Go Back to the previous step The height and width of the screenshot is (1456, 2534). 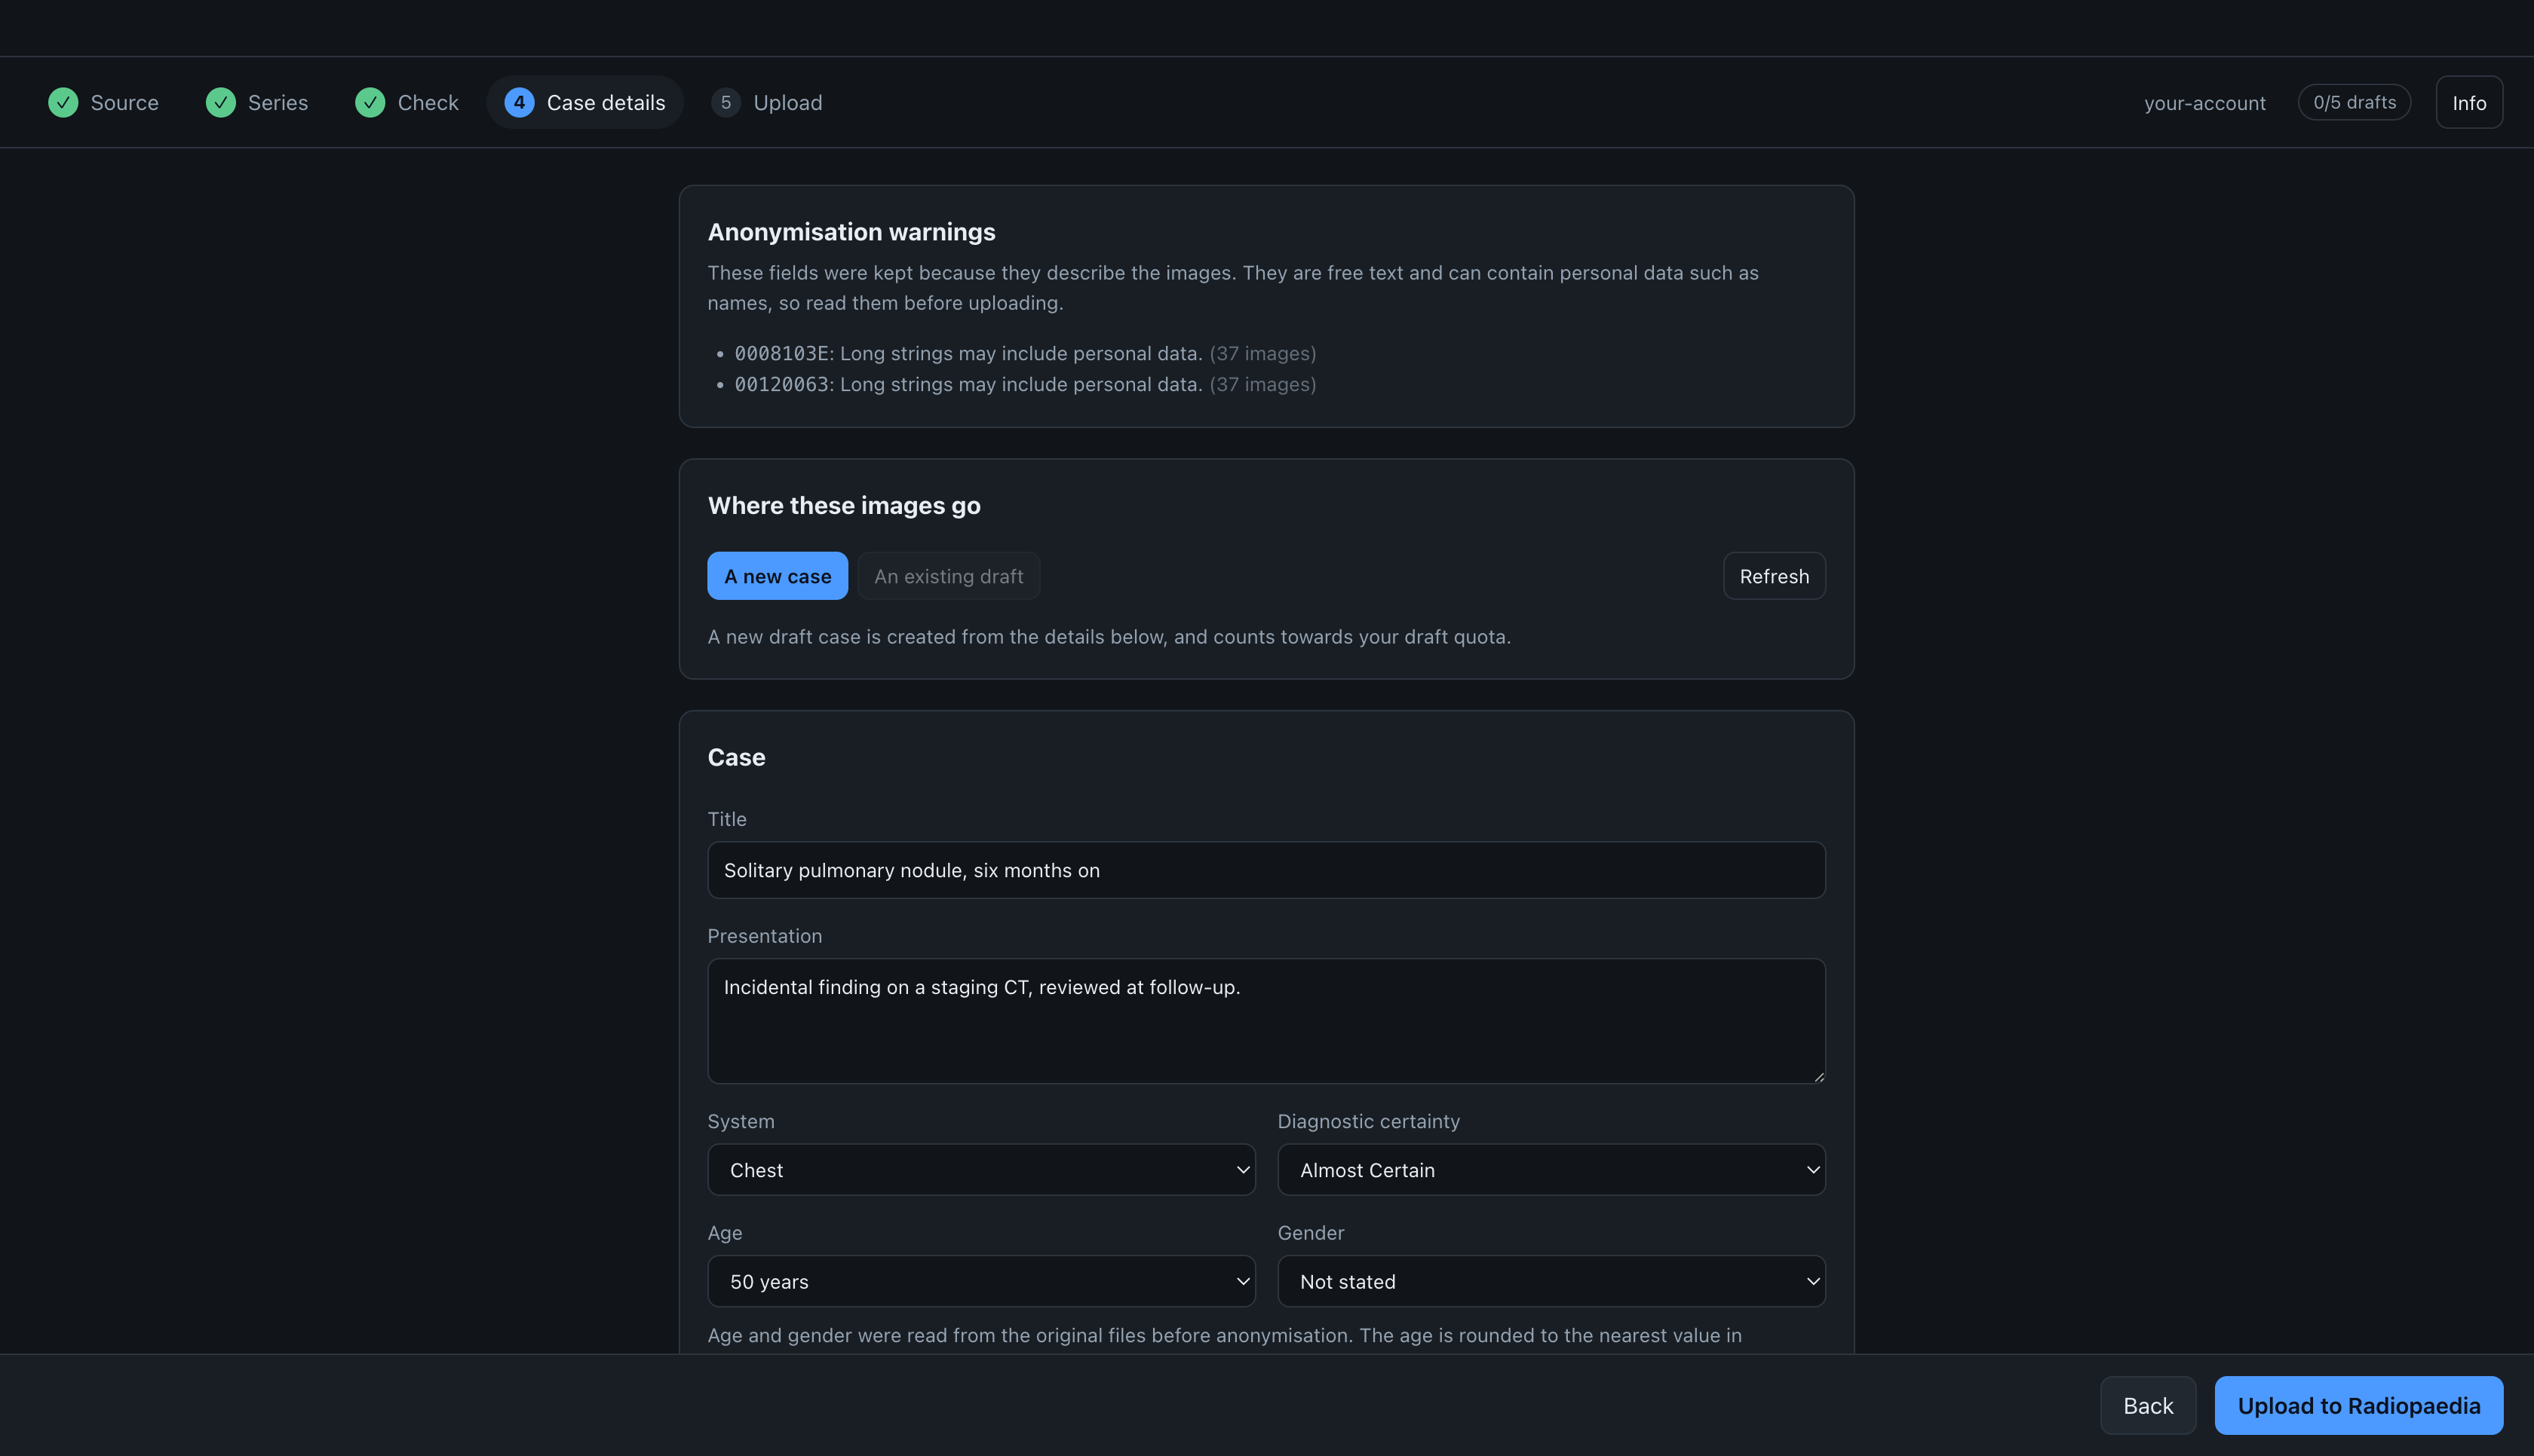pos(2148,1405)
